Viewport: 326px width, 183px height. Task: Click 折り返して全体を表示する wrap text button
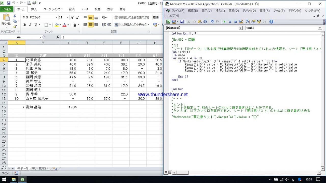coord(132,18)
